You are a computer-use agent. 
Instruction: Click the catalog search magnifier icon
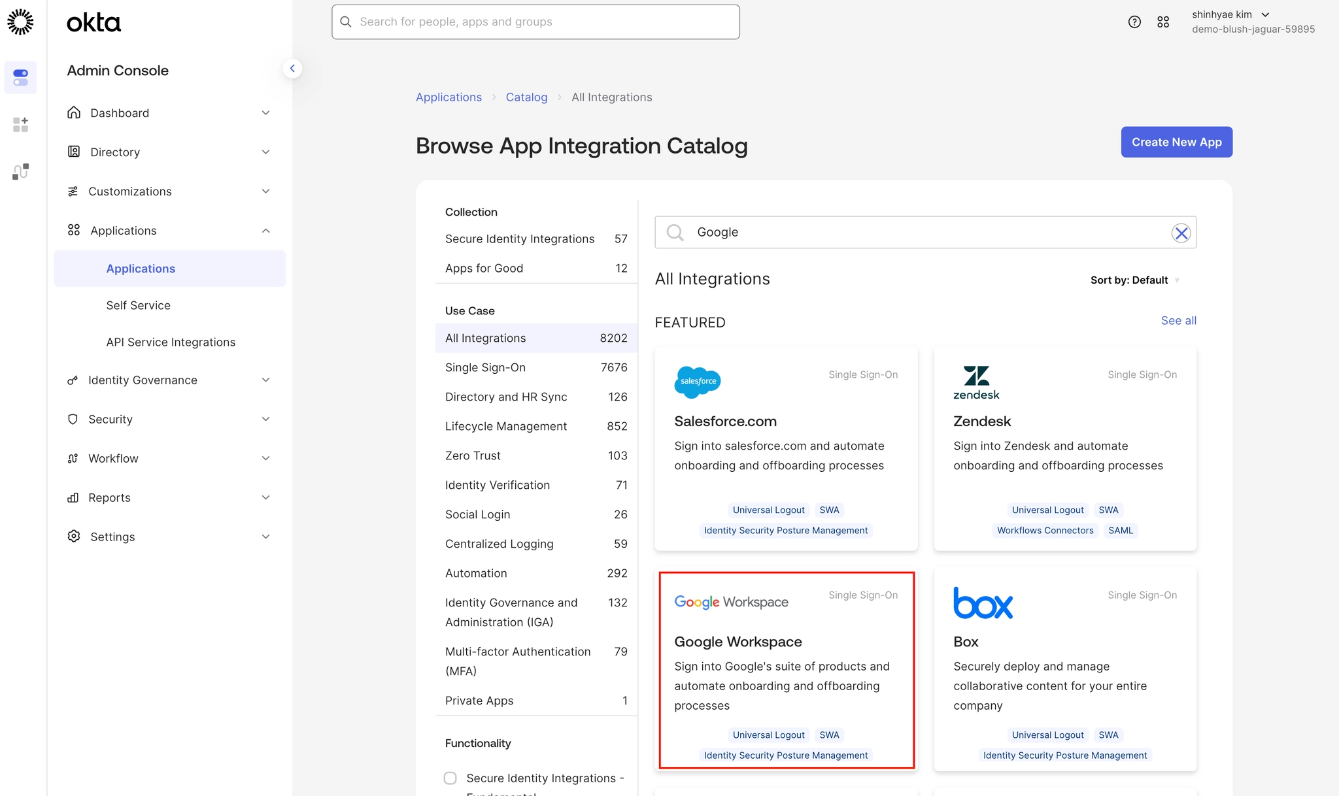click(x=675, y=233)
